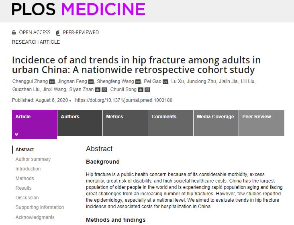The height and width of the screenshot is (225, 294).
Task: Open the Metrics tab
Action: [114, 117]
